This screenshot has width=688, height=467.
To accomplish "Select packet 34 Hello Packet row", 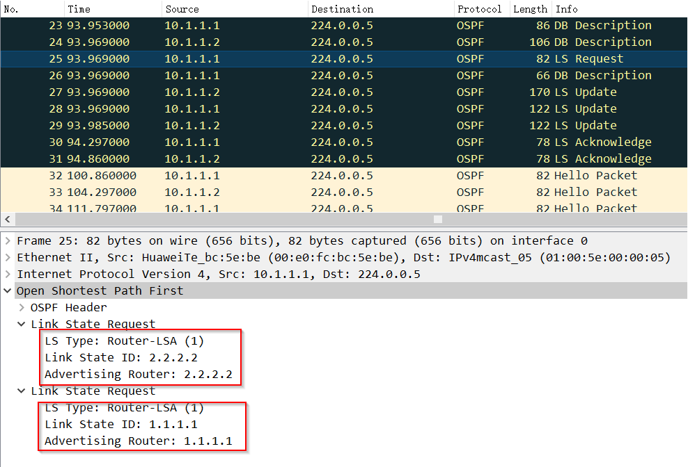I will [343, 207].
